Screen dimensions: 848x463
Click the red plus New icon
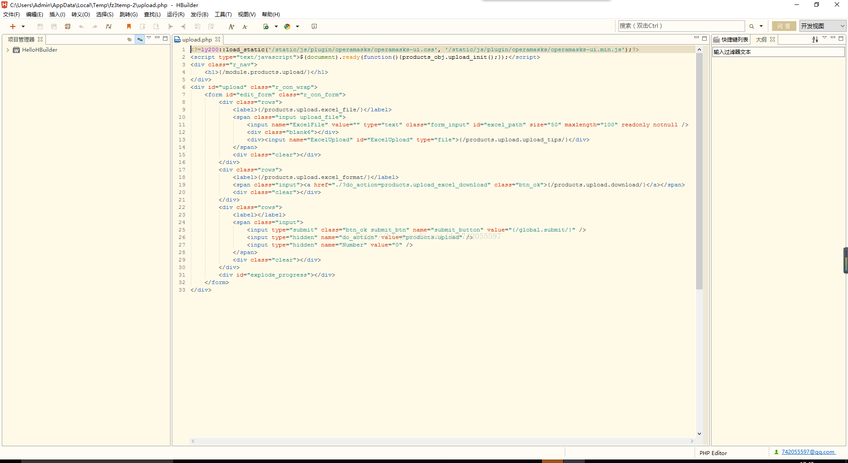13,27
